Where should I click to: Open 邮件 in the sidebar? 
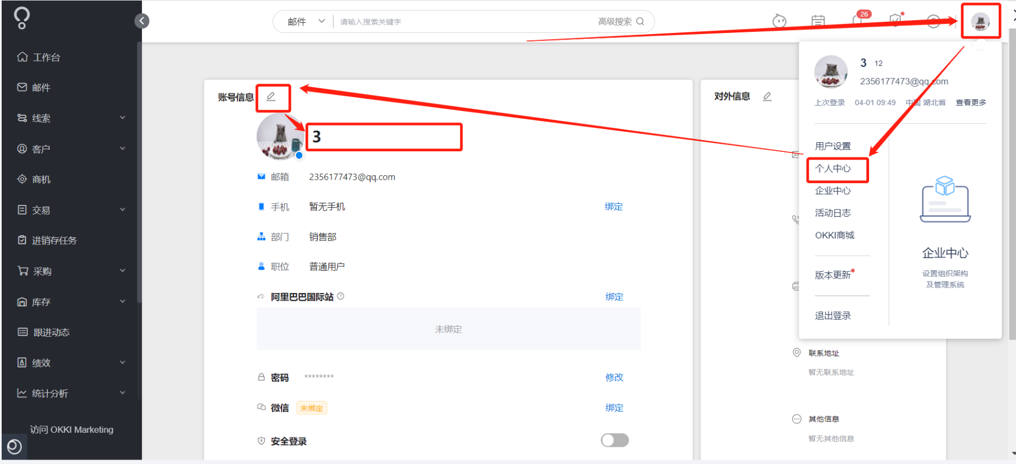(41, 87)
